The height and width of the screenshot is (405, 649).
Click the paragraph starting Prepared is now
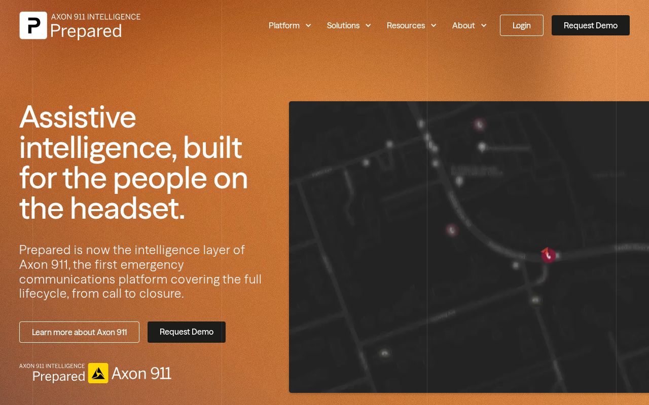point(140,271)
